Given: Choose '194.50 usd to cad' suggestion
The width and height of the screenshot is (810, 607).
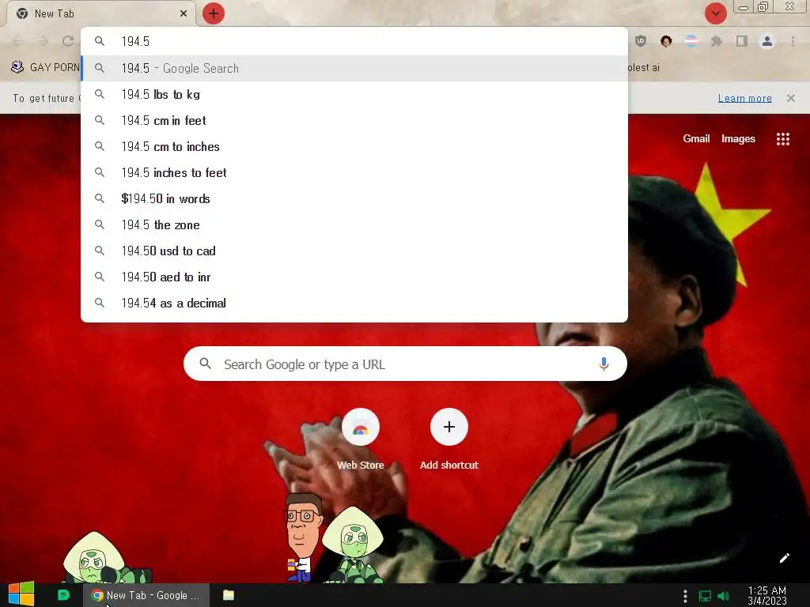Looking at the screenshot, I should coord(354,251).
